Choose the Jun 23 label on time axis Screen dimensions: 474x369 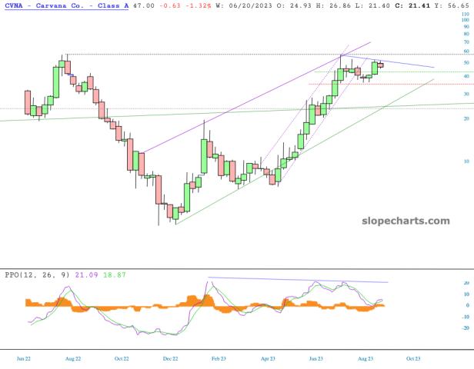[315, 358]
